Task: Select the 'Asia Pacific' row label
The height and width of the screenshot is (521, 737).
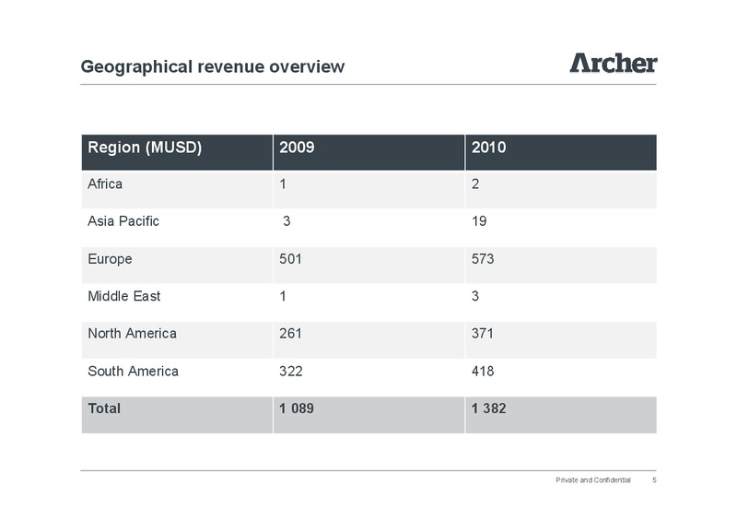Action: pos(123,221)
